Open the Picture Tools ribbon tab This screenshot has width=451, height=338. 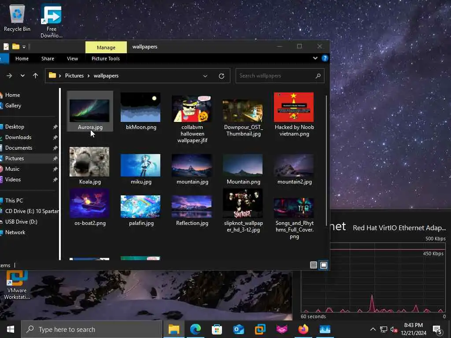[106, 59]
